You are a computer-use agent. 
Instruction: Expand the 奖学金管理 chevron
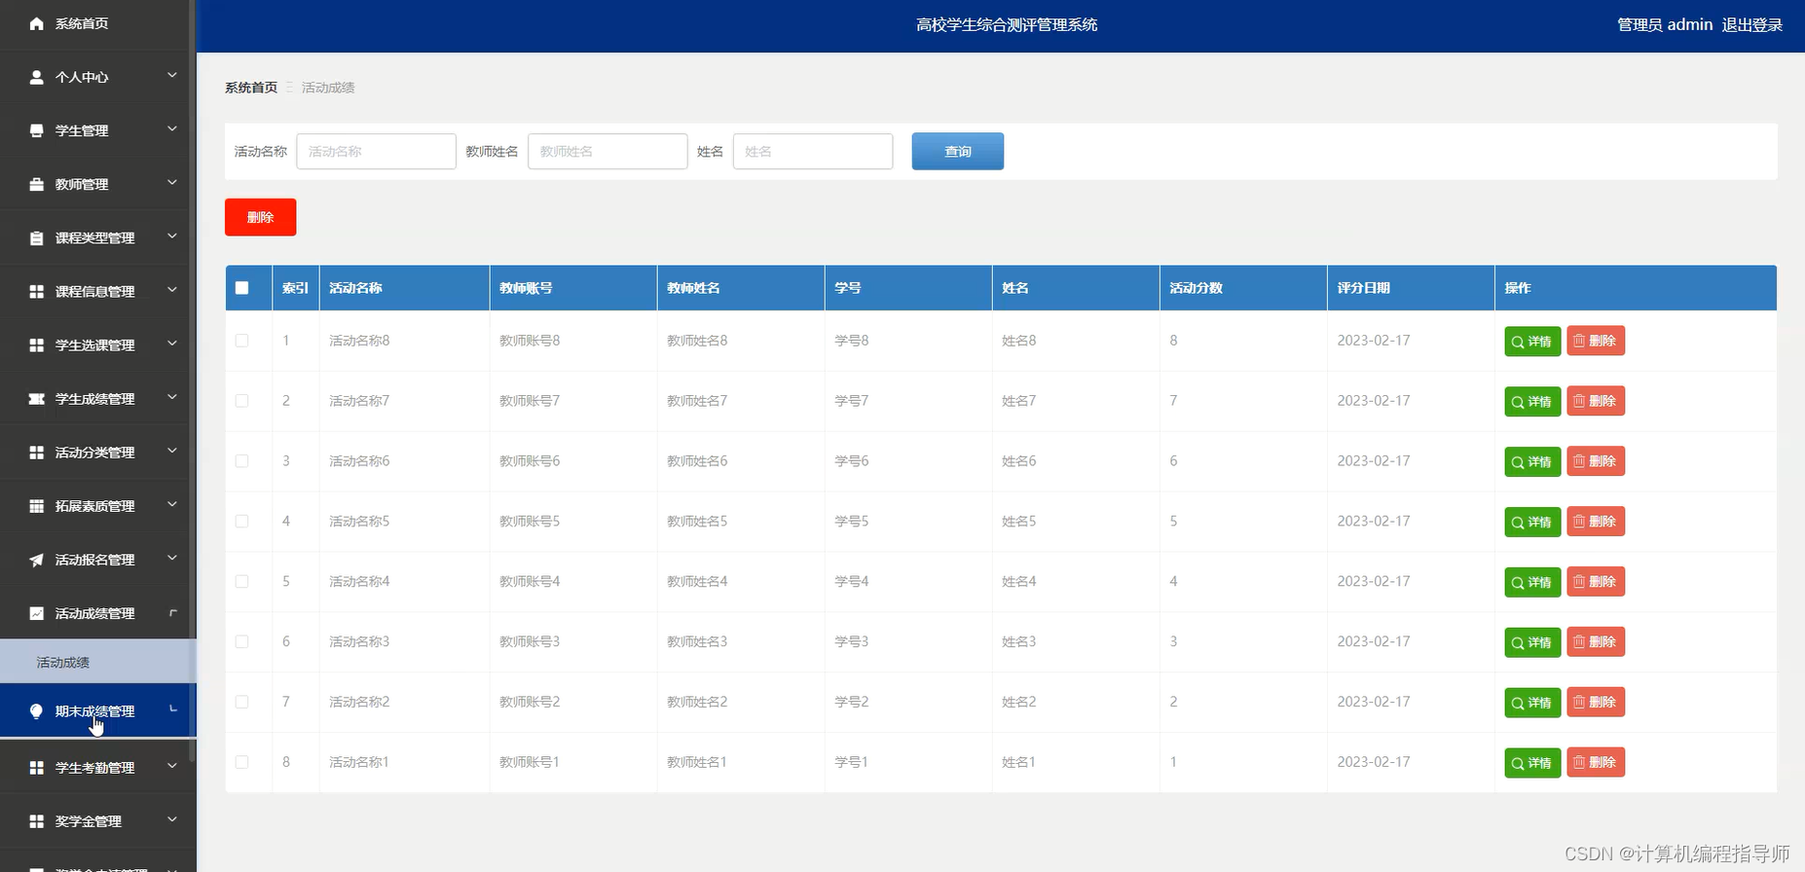pyautogui.click(x=172, y=819)
